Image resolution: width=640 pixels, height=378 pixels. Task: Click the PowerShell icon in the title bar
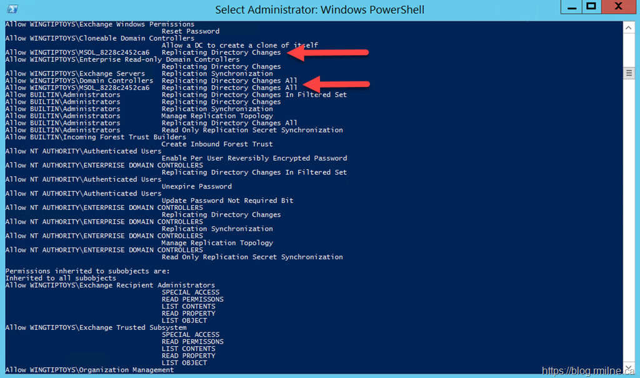click(x=12, y=9)
